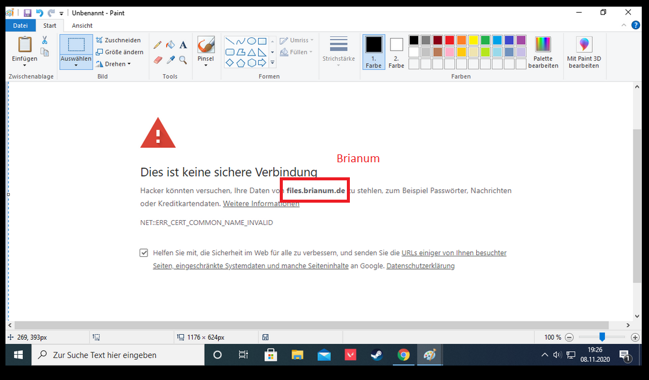The width and height of the screenshot is (649, 380).
Task: Pick the hexagon shape
Action: click(251, 63)
